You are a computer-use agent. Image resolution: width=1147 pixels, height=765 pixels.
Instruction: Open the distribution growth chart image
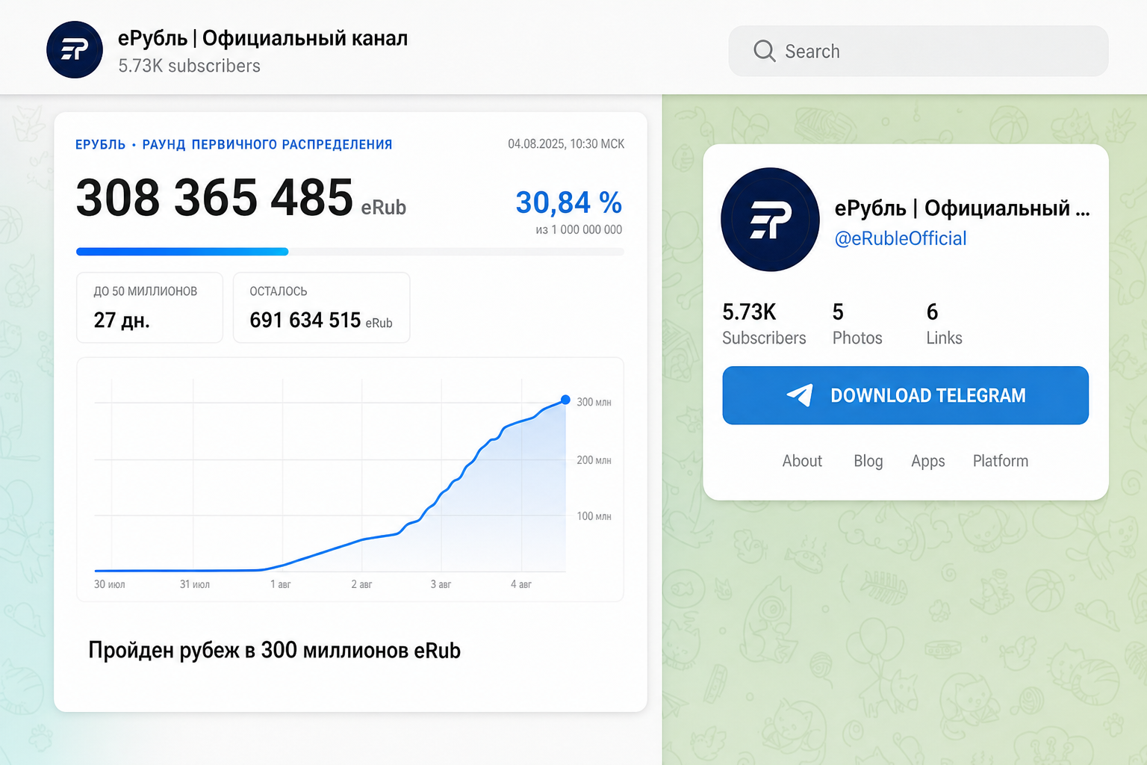tap(350, 479)
